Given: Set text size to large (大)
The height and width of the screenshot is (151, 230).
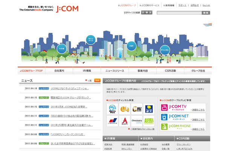Looking at the screenshot, I should pos(150,12).
